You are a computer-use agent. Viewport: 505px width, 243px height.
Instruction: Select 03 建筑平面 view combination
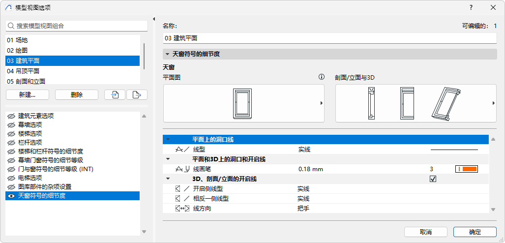tap(72, 61)
